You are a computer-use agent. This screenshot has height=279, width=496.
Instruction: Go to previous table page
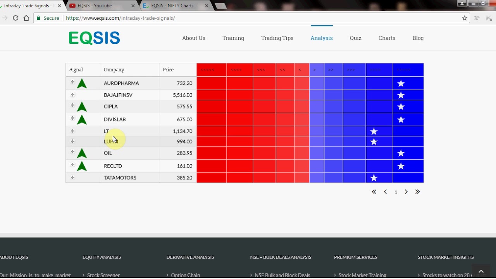(x=385, y=192)
